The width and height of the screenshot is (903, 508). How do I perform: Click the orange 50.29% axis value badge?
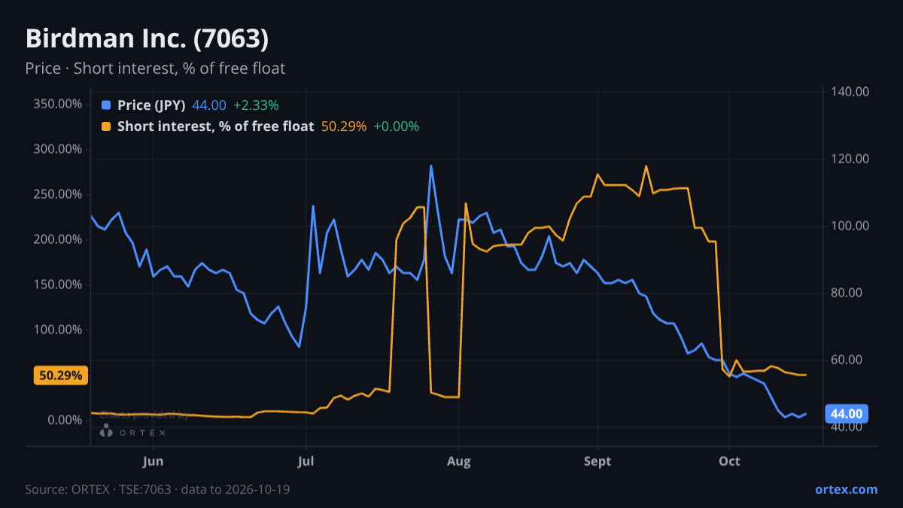[x=62, y=375]
